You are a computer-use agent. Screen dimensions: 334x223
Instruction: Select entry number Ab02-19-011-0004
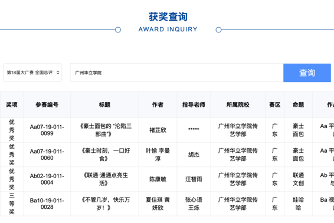[x=47, y=179]
